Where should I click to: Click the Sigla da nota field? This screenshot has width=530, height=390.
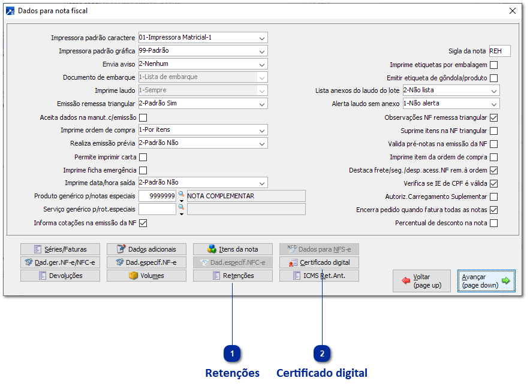pyautogui.click(x=499, y=51)
